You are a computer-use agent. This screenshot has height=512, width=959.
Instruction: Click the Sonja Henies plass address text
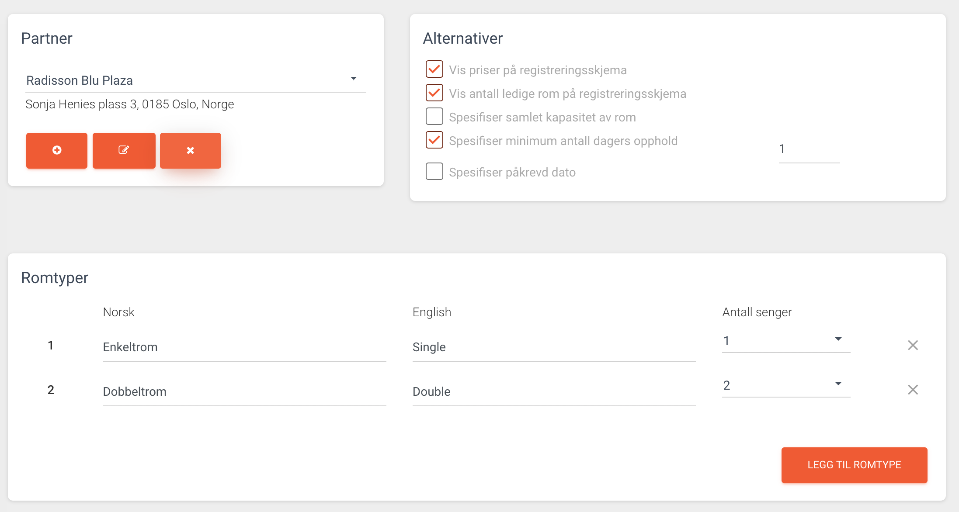(130, 104)
